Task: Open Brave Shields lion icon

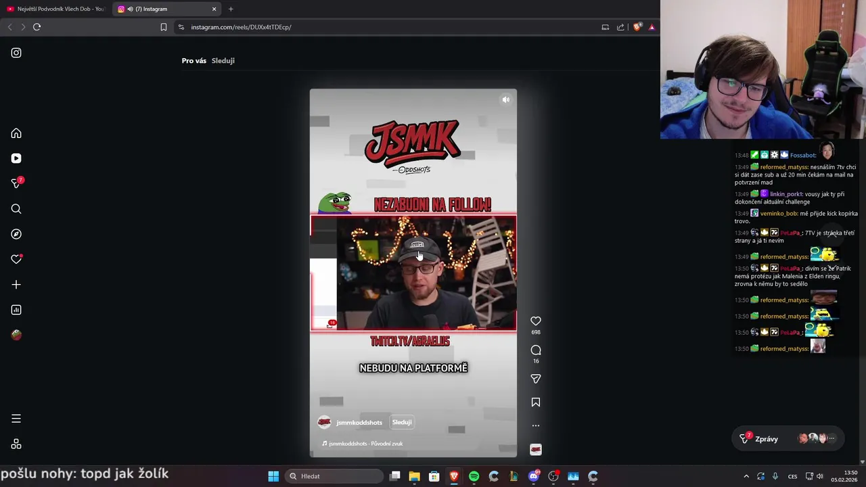Action: (637, 27)
